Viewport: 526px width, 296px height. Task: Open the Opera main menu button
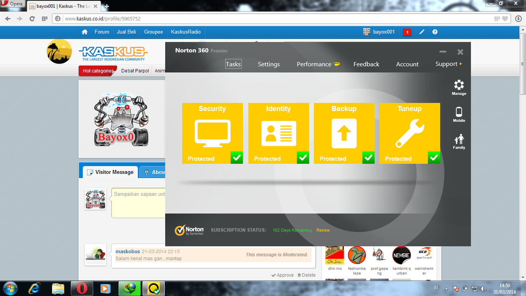12,4
